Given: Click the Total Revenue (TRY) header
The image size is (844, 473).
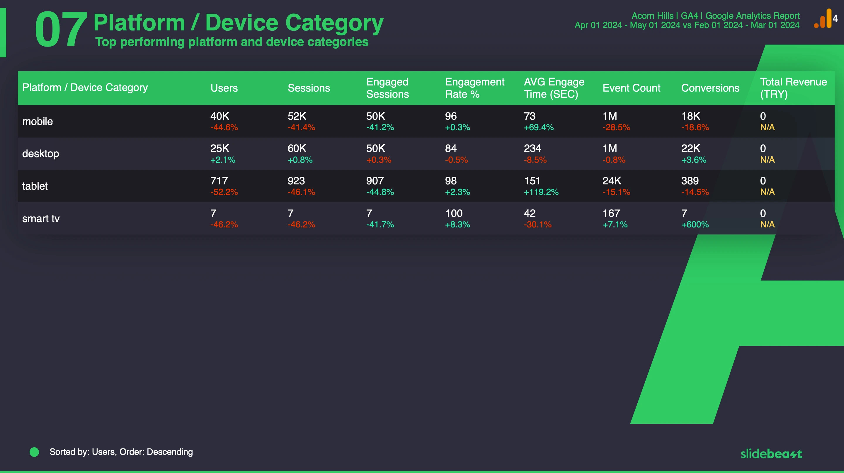Looking at the screenshot, I should click(793, 88).
